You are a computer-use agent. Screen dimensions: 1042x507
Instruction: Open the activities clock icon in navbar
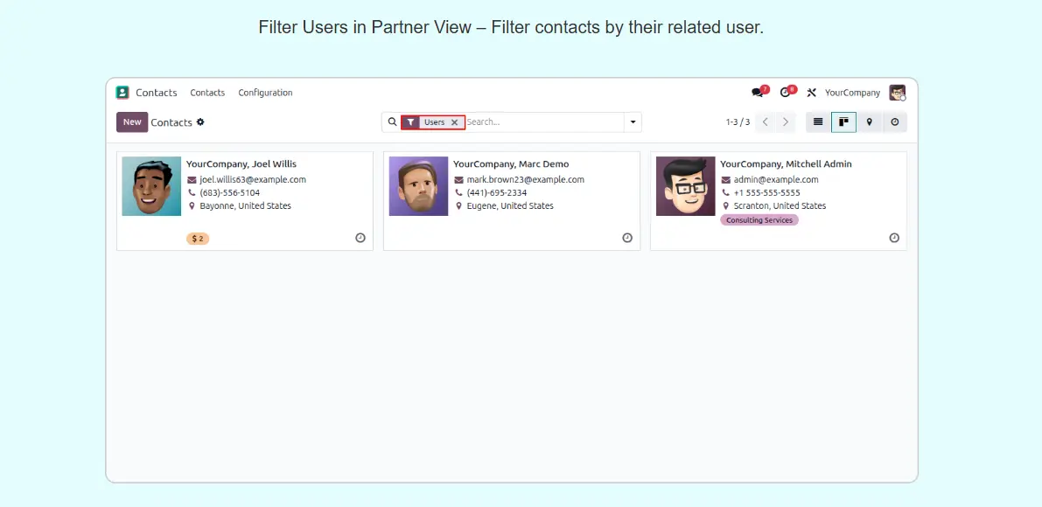coord(786,93)
